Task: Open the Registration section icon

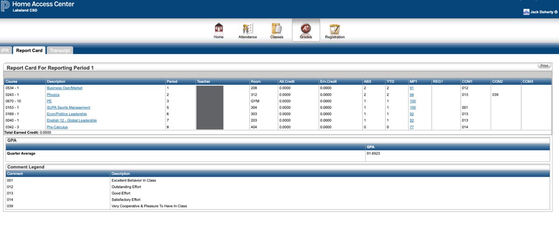Action: point(335,30)
